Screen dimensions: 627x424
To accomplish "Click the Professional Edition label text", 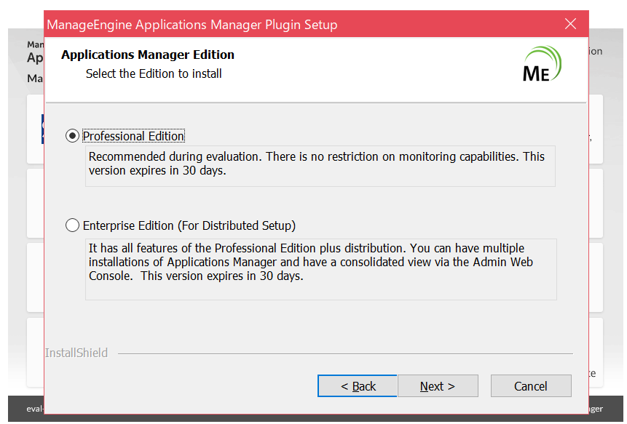I will (133, 136).
